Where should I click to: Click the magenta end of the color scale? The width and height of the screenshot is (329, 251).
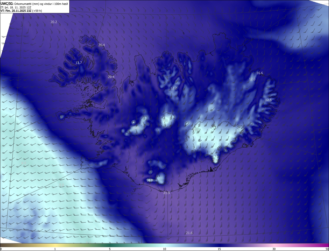[324, 245]
